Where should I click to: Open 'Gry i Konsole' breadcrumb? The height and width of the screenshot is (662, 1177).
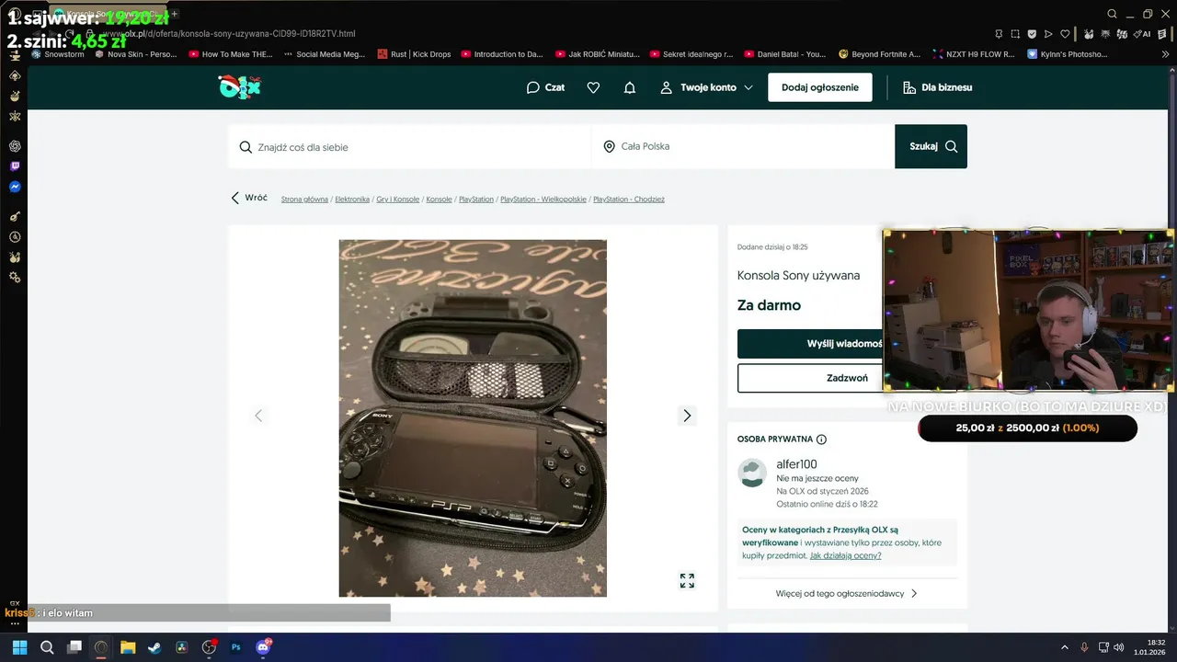coord(397,200)
